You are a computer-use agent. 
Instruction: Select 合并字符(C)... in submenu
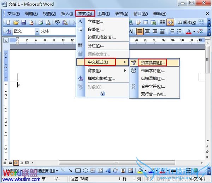(x=154, y=86)
